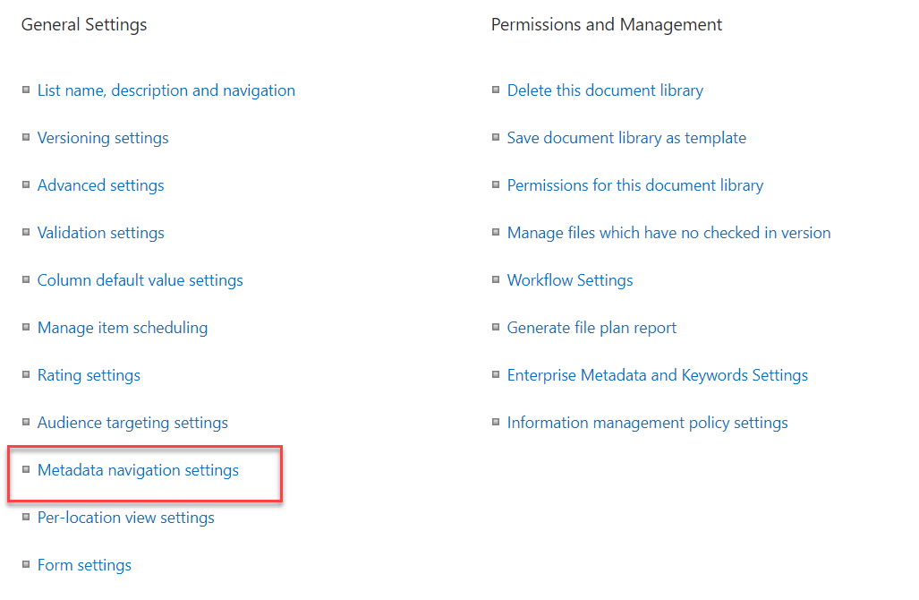Open Column default value settings
Viewport: 919px width, 600px height.
tap(140, 279)
